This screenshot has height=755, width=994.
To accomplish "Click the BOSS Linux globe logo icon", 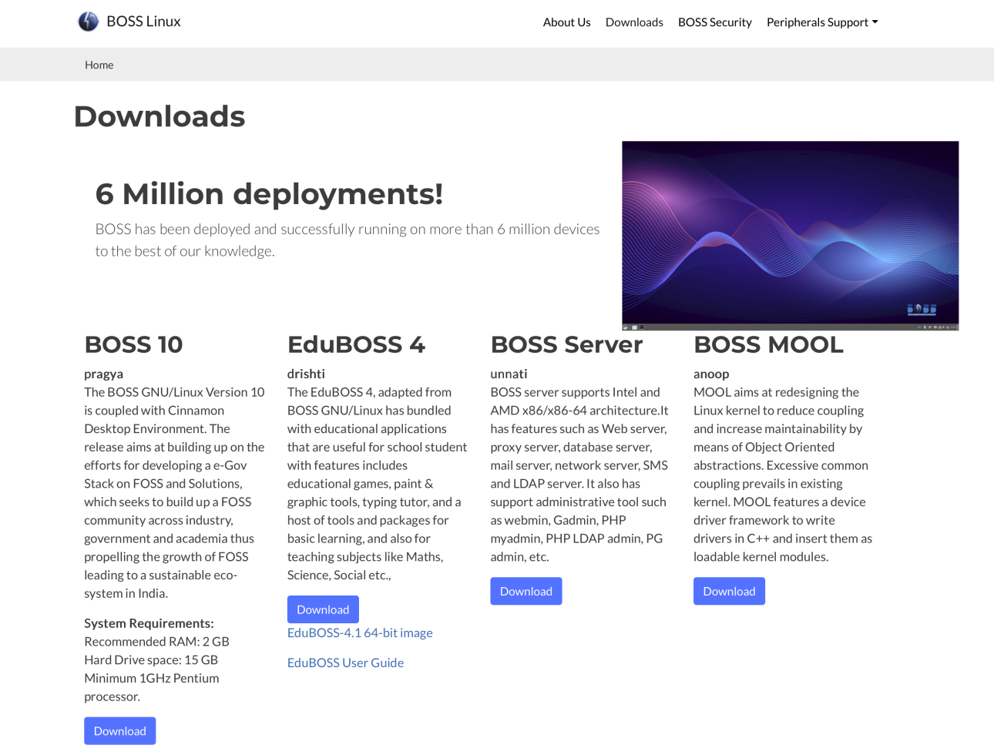I will 89,22.
